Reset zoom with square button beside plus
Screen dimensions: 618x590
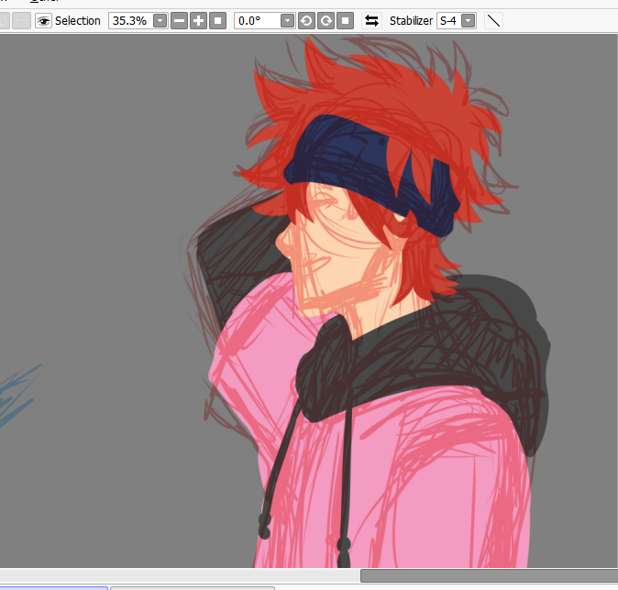click(217, 21)
